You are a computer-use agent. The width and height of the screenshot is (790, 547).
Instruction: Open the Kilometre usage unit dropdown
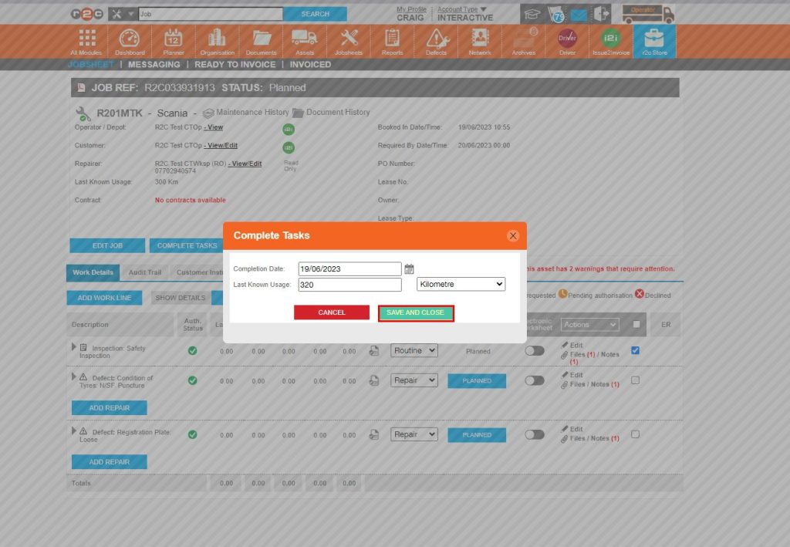[x=461, y=285]
